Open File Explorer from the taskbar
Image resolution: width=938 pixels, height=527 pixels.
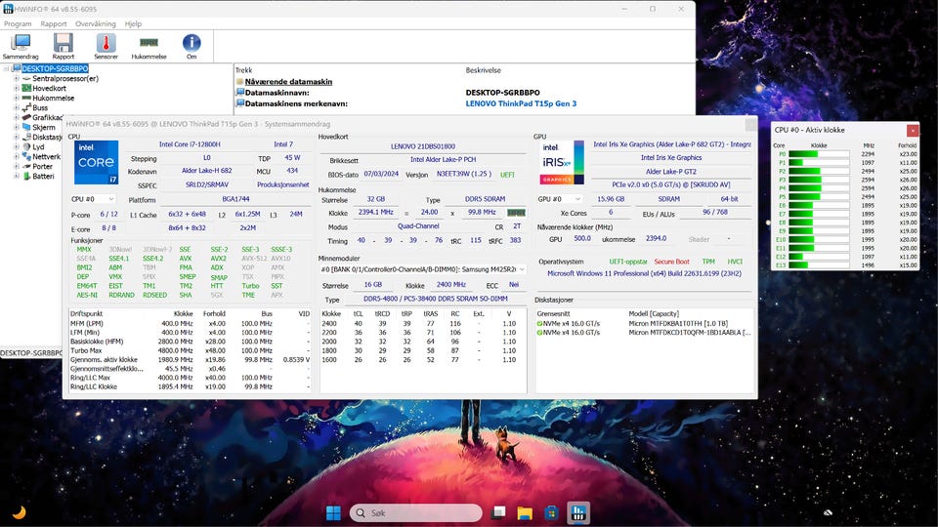click(525, 512)
